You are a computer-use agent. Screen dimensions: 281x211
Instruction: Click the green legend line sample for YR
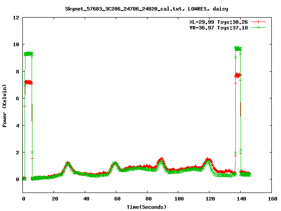[258, 27]
